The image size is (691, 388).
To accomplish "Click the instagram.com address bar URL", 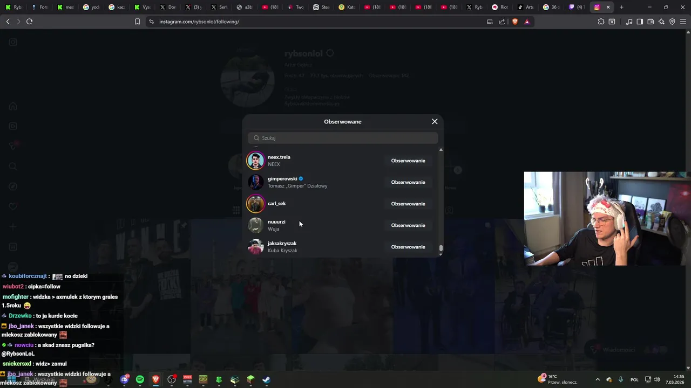I will [x=199, y=22].
